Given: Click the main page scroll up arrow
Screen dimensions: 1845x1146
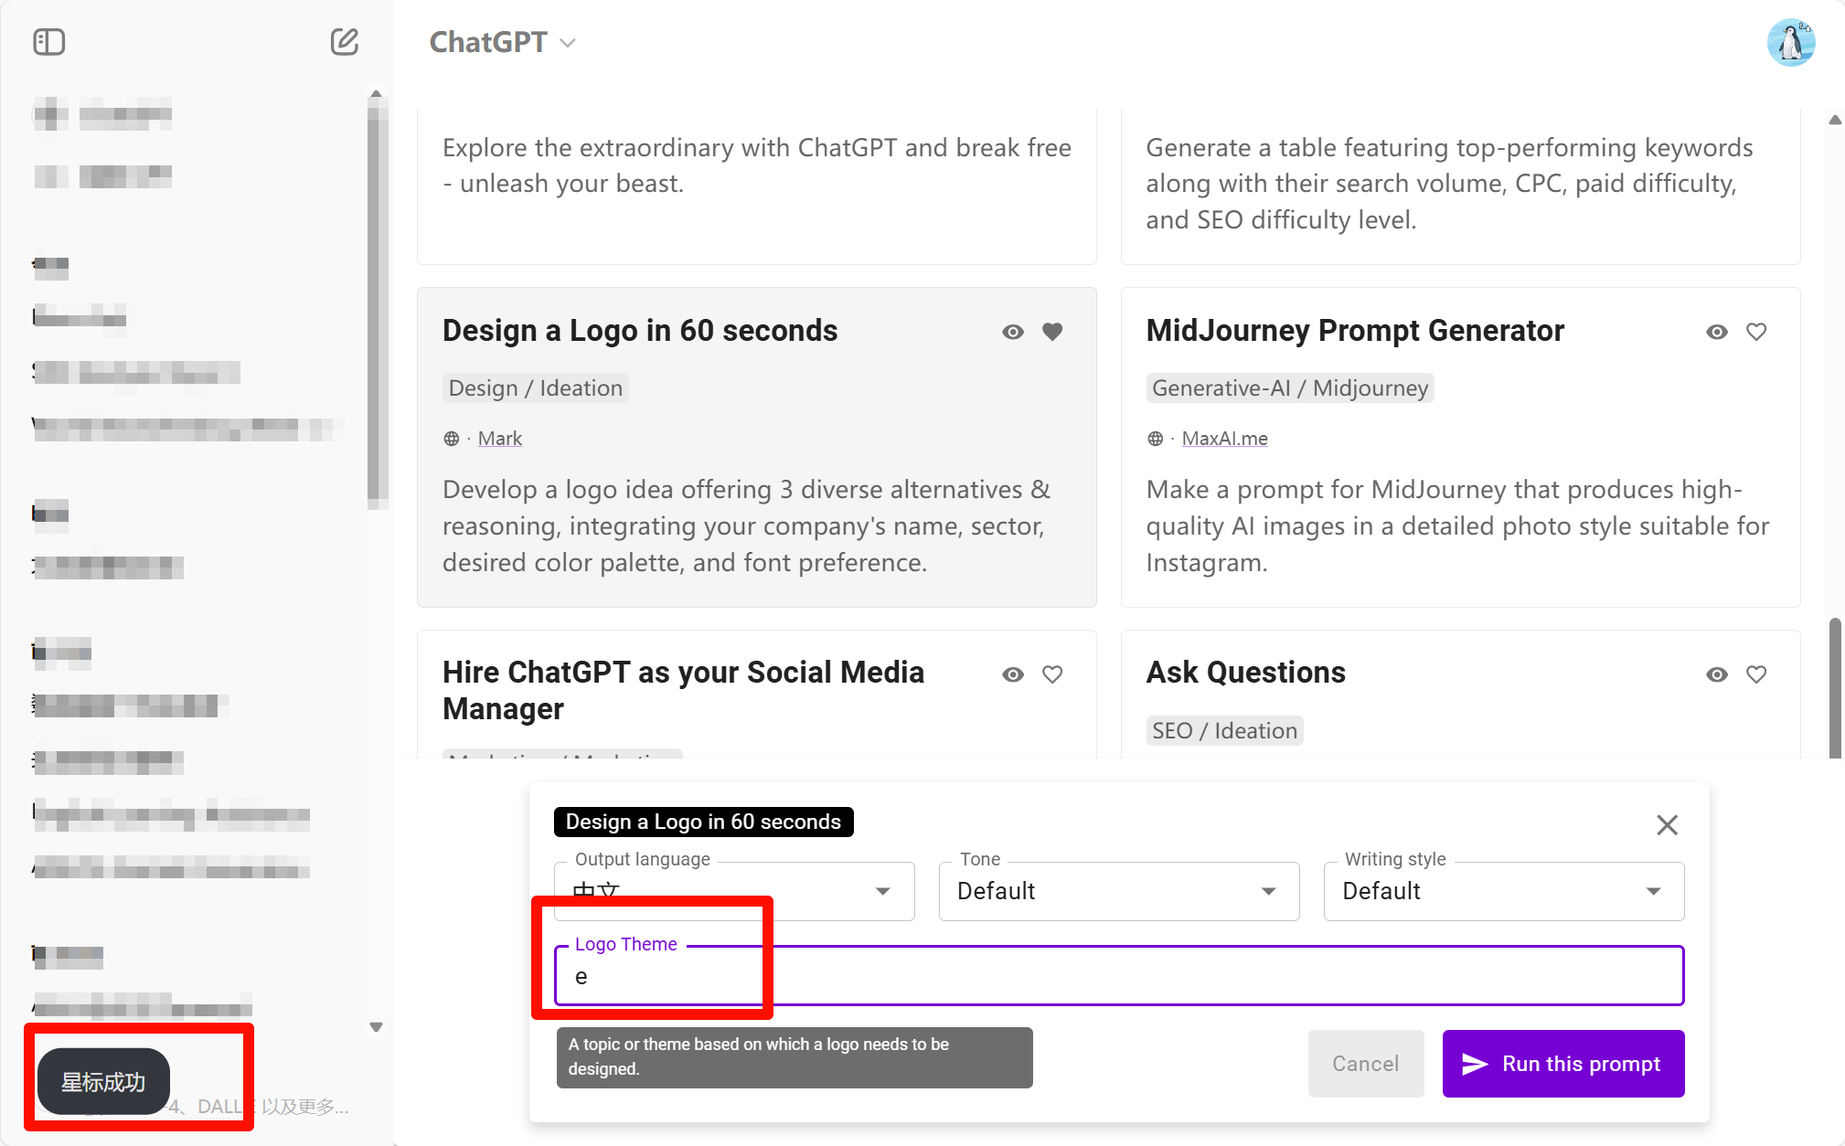Looking at the screenshot, I should [1835, 120].
